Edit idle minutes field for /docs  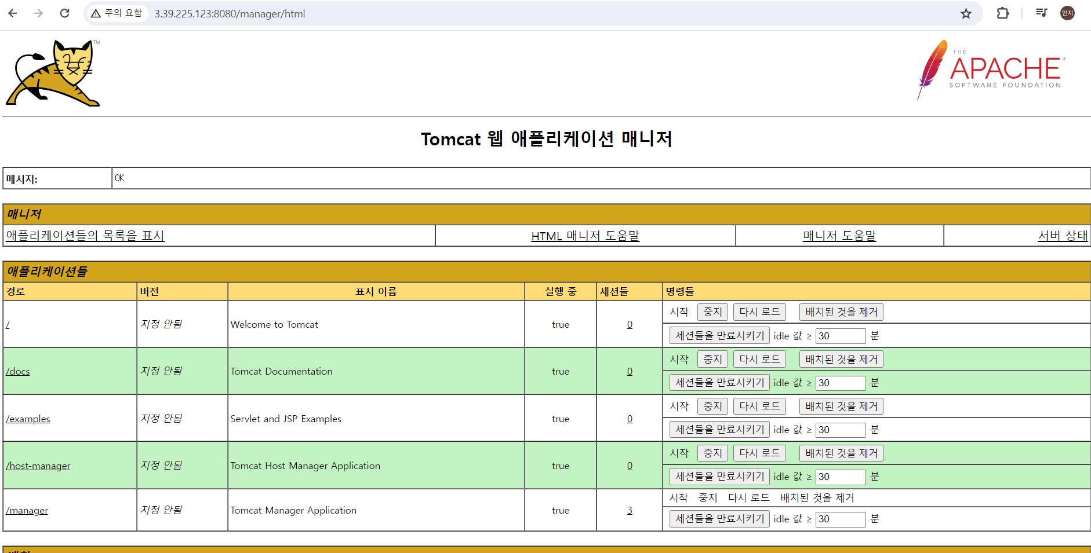click(841, 383)
